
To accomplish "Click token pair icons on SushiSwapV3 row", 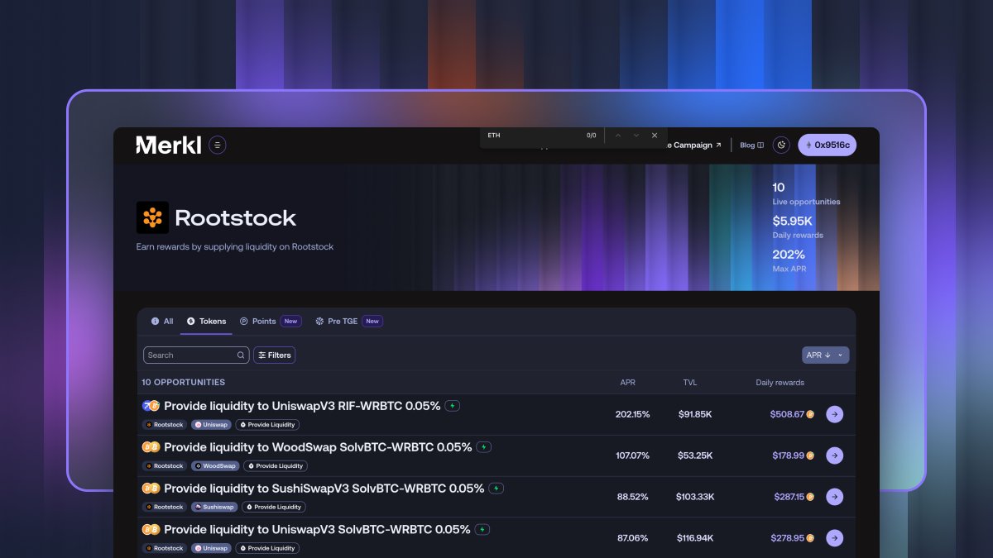I will pos(151,489).
